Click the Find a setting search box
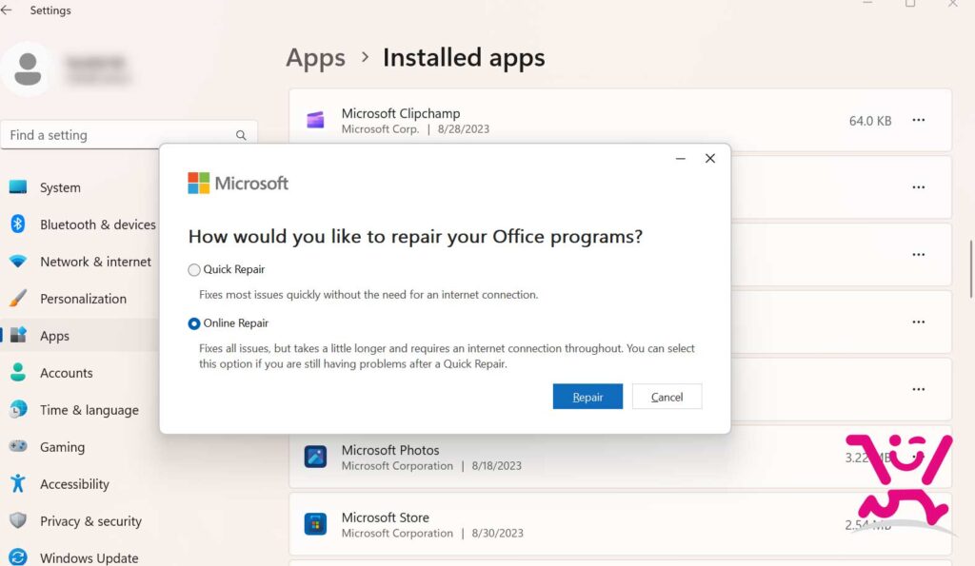975x566 pixels. 129,135
